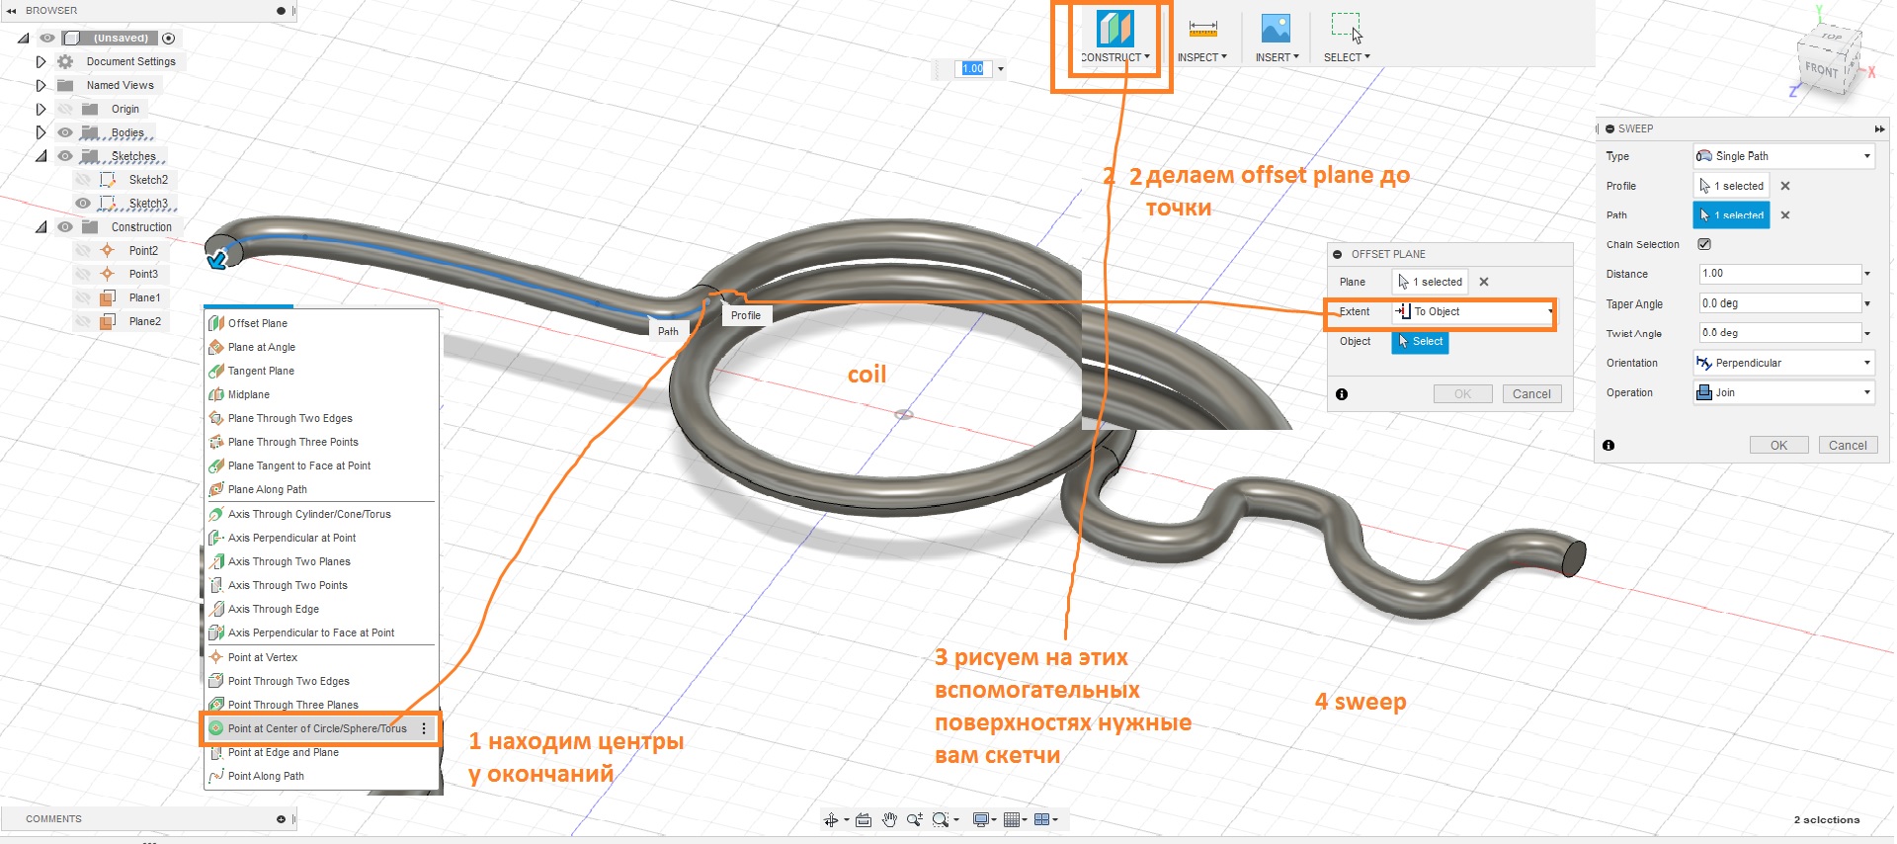This screenshot has height=844, width=1897.
Task: Open the Orientation dropdown set to Perpendicular
Action: click(x=1783, y=363)
